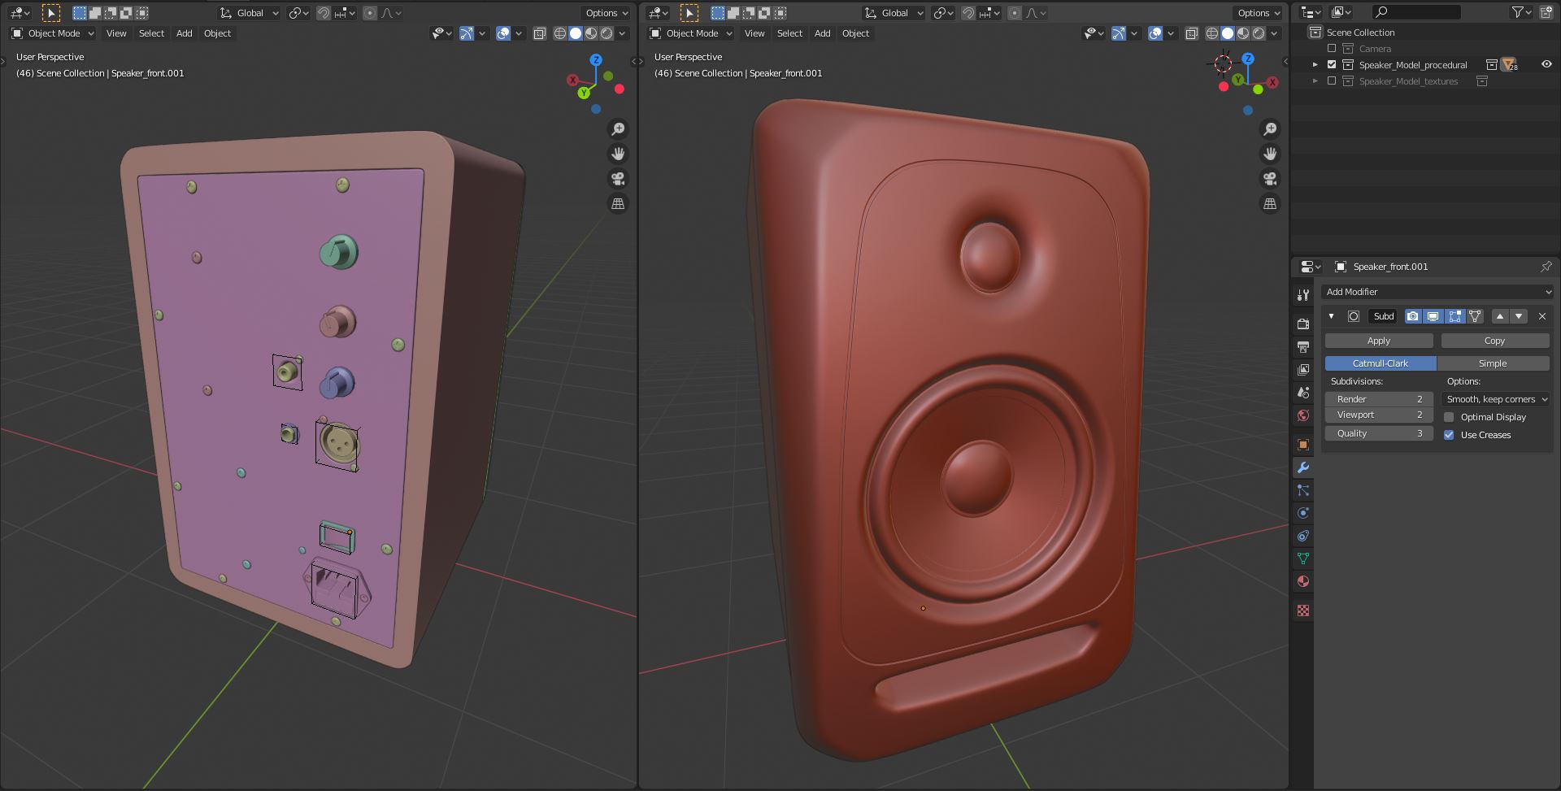Open the Object Data properties tab

[x=1303, y=558]
